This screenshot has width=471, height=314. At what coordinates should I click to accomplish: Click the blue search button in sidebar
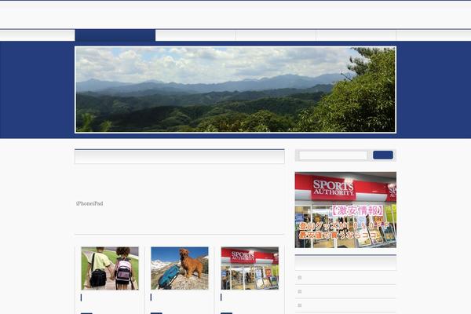click(383, 155)
